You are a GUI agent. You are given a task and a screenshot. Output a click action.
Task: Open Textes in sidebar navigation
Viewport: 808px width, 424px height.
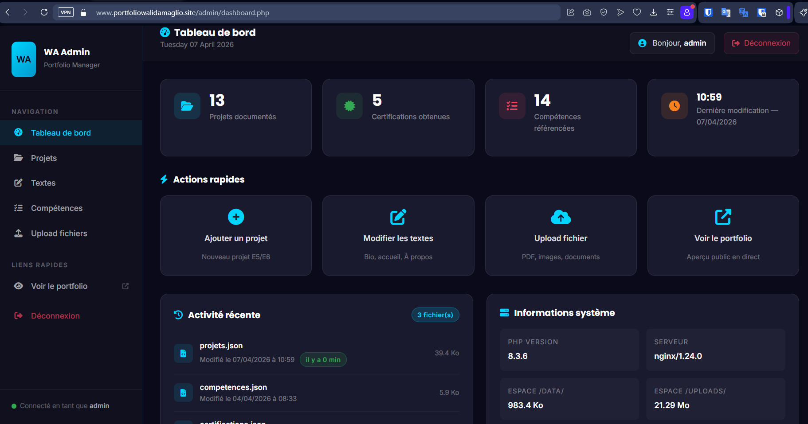pos(71,183)
